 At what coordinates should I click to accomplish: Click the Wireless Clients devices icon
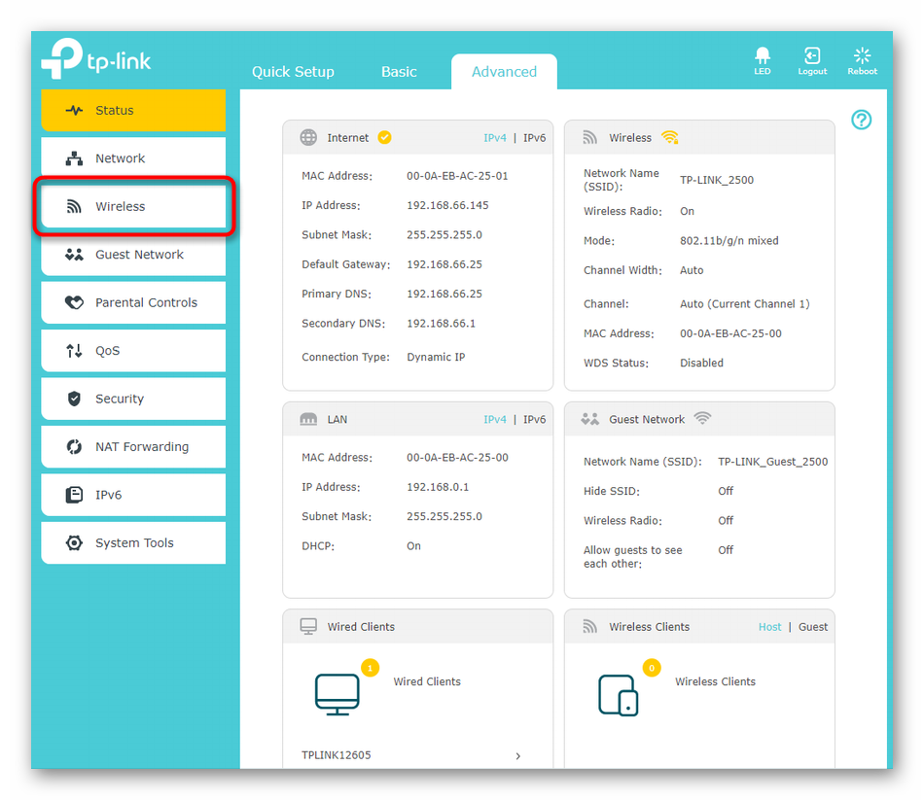619,694
